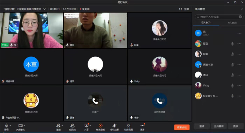Unmute 清风 via mic icon in member list
Viewport: 245px width, 133px height.
[232, 75]
